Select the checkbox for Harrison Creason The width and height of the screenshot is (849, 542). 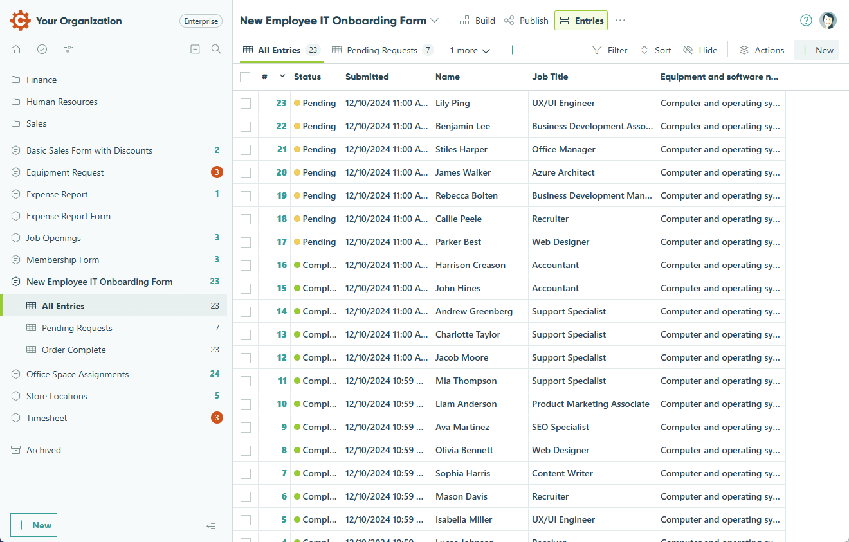point(246,266)
